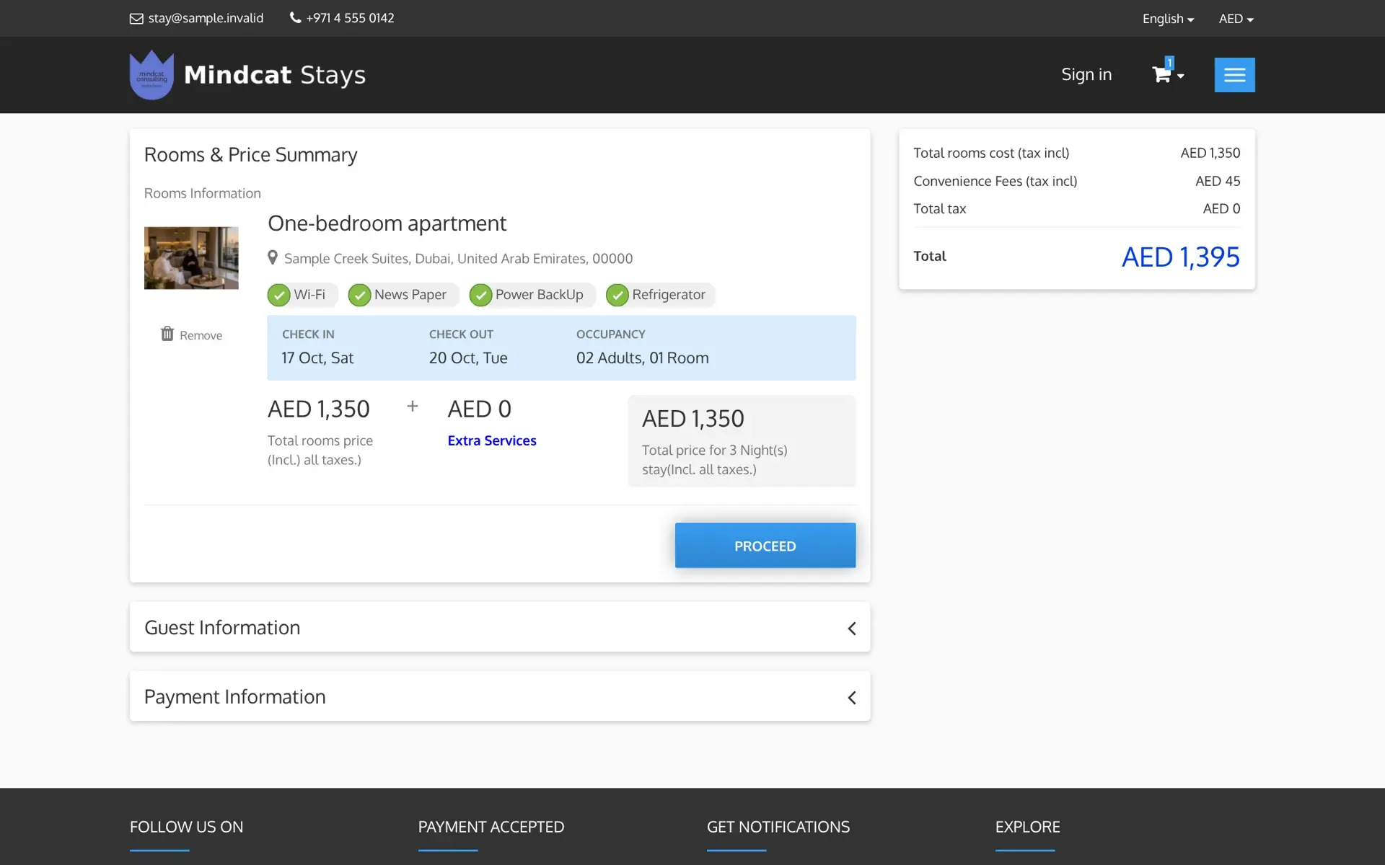Image resolution: width=1385 pixels, height=865 pixels.
Task: Click the News Paper check icon
Action: click(359, 295)
